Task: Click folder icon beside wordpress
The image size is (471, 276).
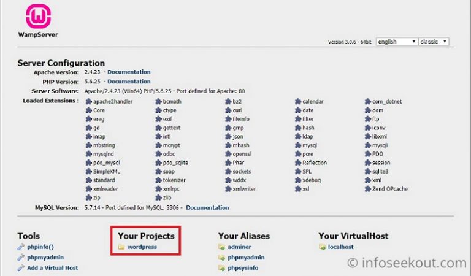Action: click(x=121, y=247)
